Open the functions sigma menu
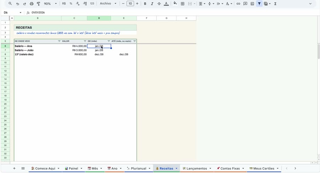The height and width of the screenshot is (173, 320). [275, 4]
